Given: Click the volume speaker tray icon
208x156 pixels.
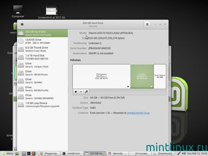Looking at the screenshot, I should tap(184, 154).
